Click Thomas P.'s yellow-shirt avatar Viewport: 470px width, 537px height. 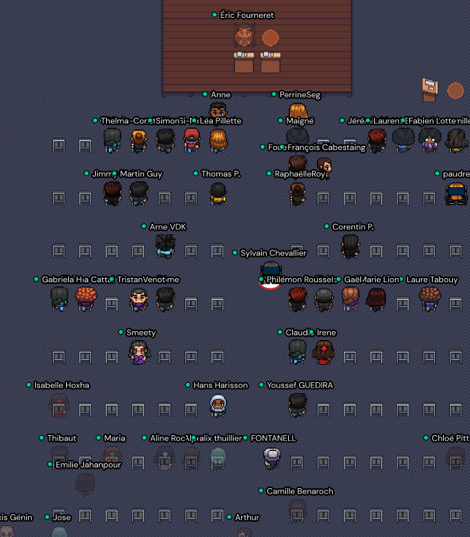click(218, 194)
